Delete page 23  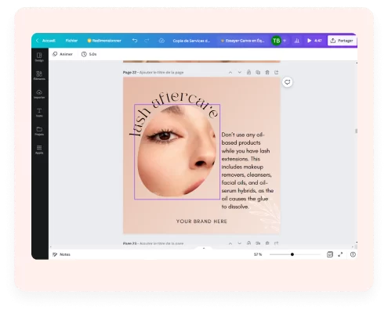(267, 243)
